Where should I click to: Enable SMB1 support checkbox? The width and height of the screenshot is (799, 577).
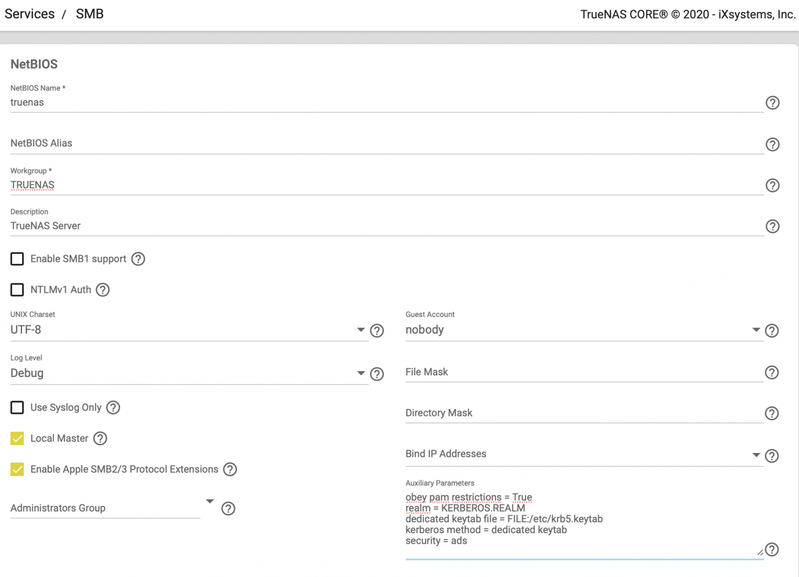[17, 259]
